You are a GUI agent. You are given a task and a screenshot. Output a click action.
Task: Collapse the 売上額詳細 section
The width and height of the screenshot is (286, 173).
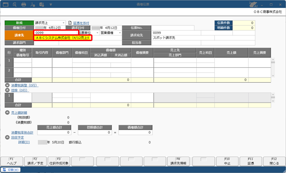coord(7,112)
